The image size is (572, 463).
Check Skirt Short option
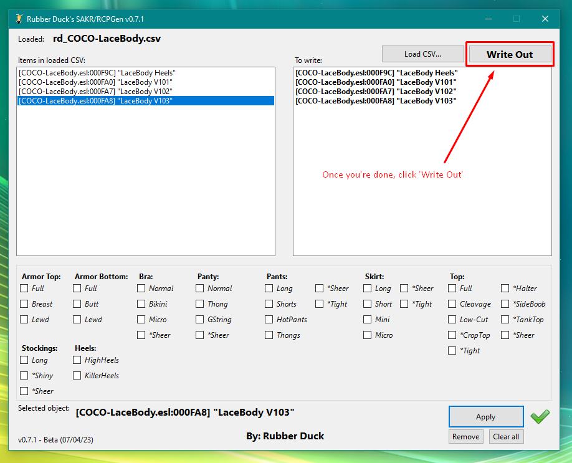[368, 304]
